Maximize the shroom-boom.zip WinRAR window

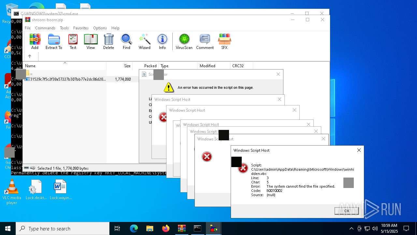coord(307,20)
